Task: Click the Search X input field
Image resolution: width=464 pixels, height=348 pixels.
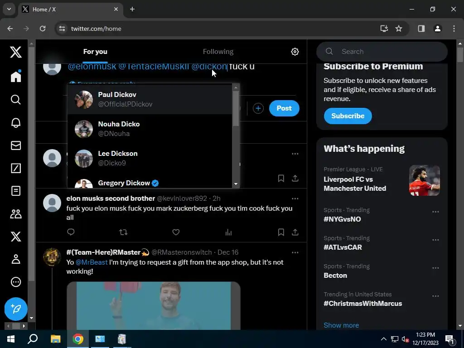Action: coord(382,52)
